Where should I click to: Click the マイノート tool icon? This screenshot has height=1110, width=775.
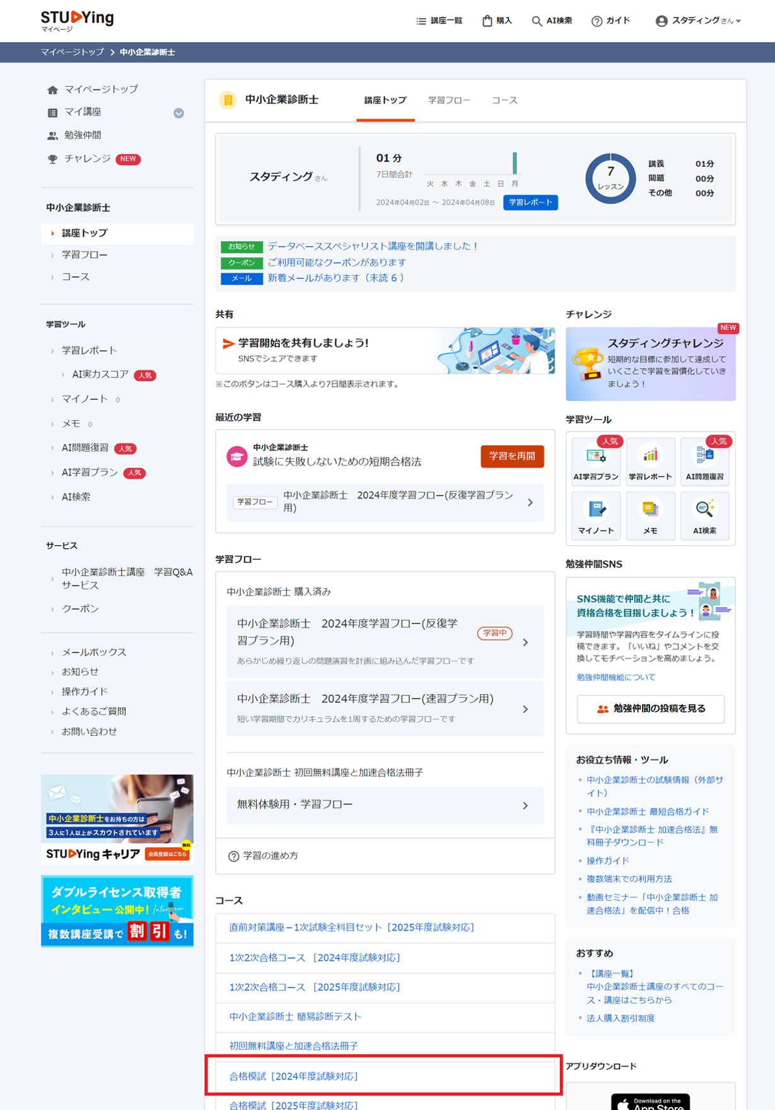[x=595, y=516]
